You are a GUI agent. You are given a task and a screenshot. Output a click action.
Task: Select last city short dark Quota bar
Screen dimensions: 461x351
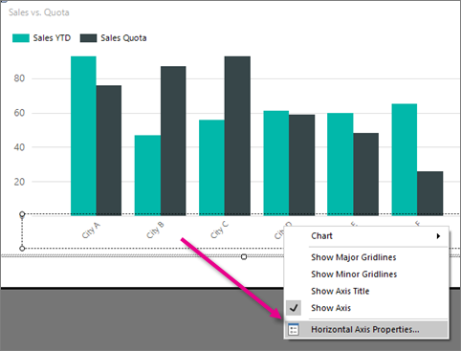pyautogui.click(x=430, y=193)
